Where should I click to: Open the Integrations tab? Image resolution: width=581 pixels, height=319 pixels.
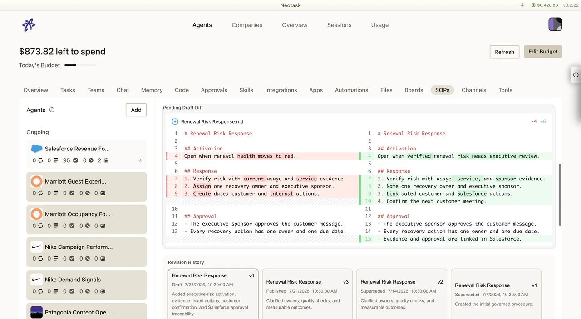(281, 90)
